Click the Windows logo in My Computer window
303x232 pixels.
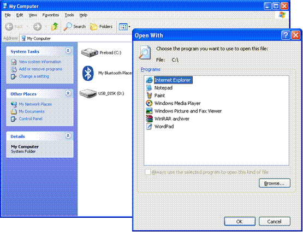[x=282, y=15]
